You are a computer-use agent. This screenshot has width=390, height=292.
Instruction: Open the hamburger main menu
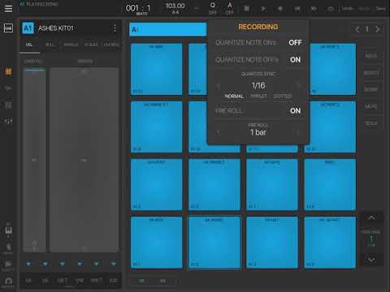(x=8, y=9)
